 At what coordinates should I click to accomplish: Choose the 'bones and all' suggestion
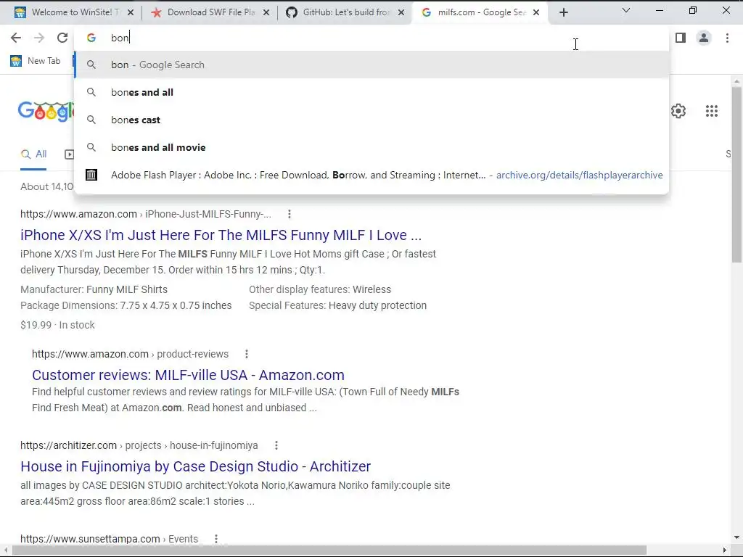372,92
